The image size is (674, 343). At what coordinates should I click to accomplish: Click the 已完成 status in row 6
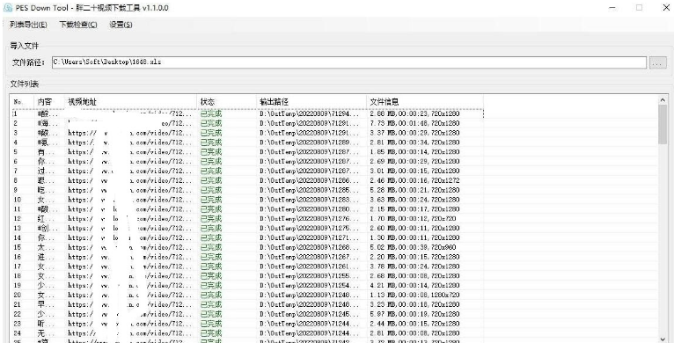(211, 161)
